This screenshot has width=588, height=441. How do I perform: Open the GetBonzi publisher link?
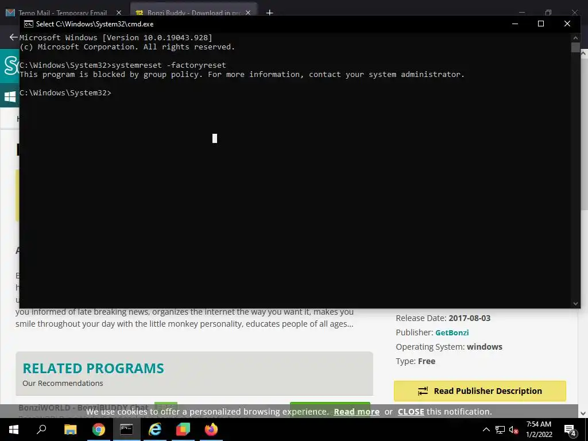click(452, 332)
